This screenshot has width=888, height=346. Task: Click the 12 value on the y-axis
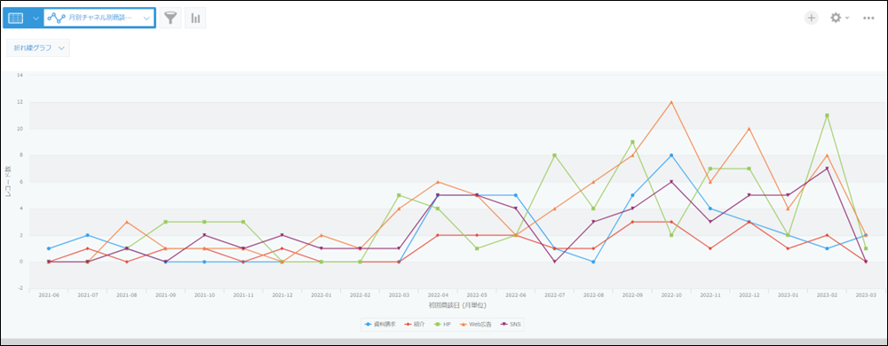20,102
